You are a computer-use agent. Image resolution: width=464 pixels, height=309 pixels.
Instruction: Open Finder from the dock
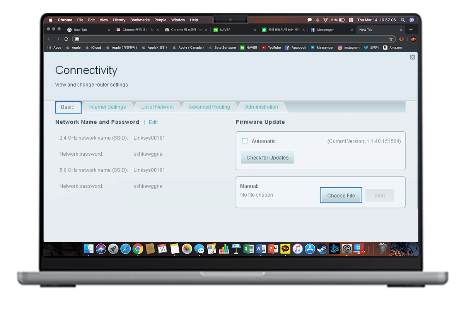(x=89, y=249)
